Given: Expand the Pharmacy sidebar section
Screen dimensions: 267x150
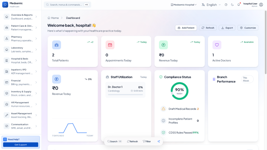Looking at the screenshot, I should 21,39.
